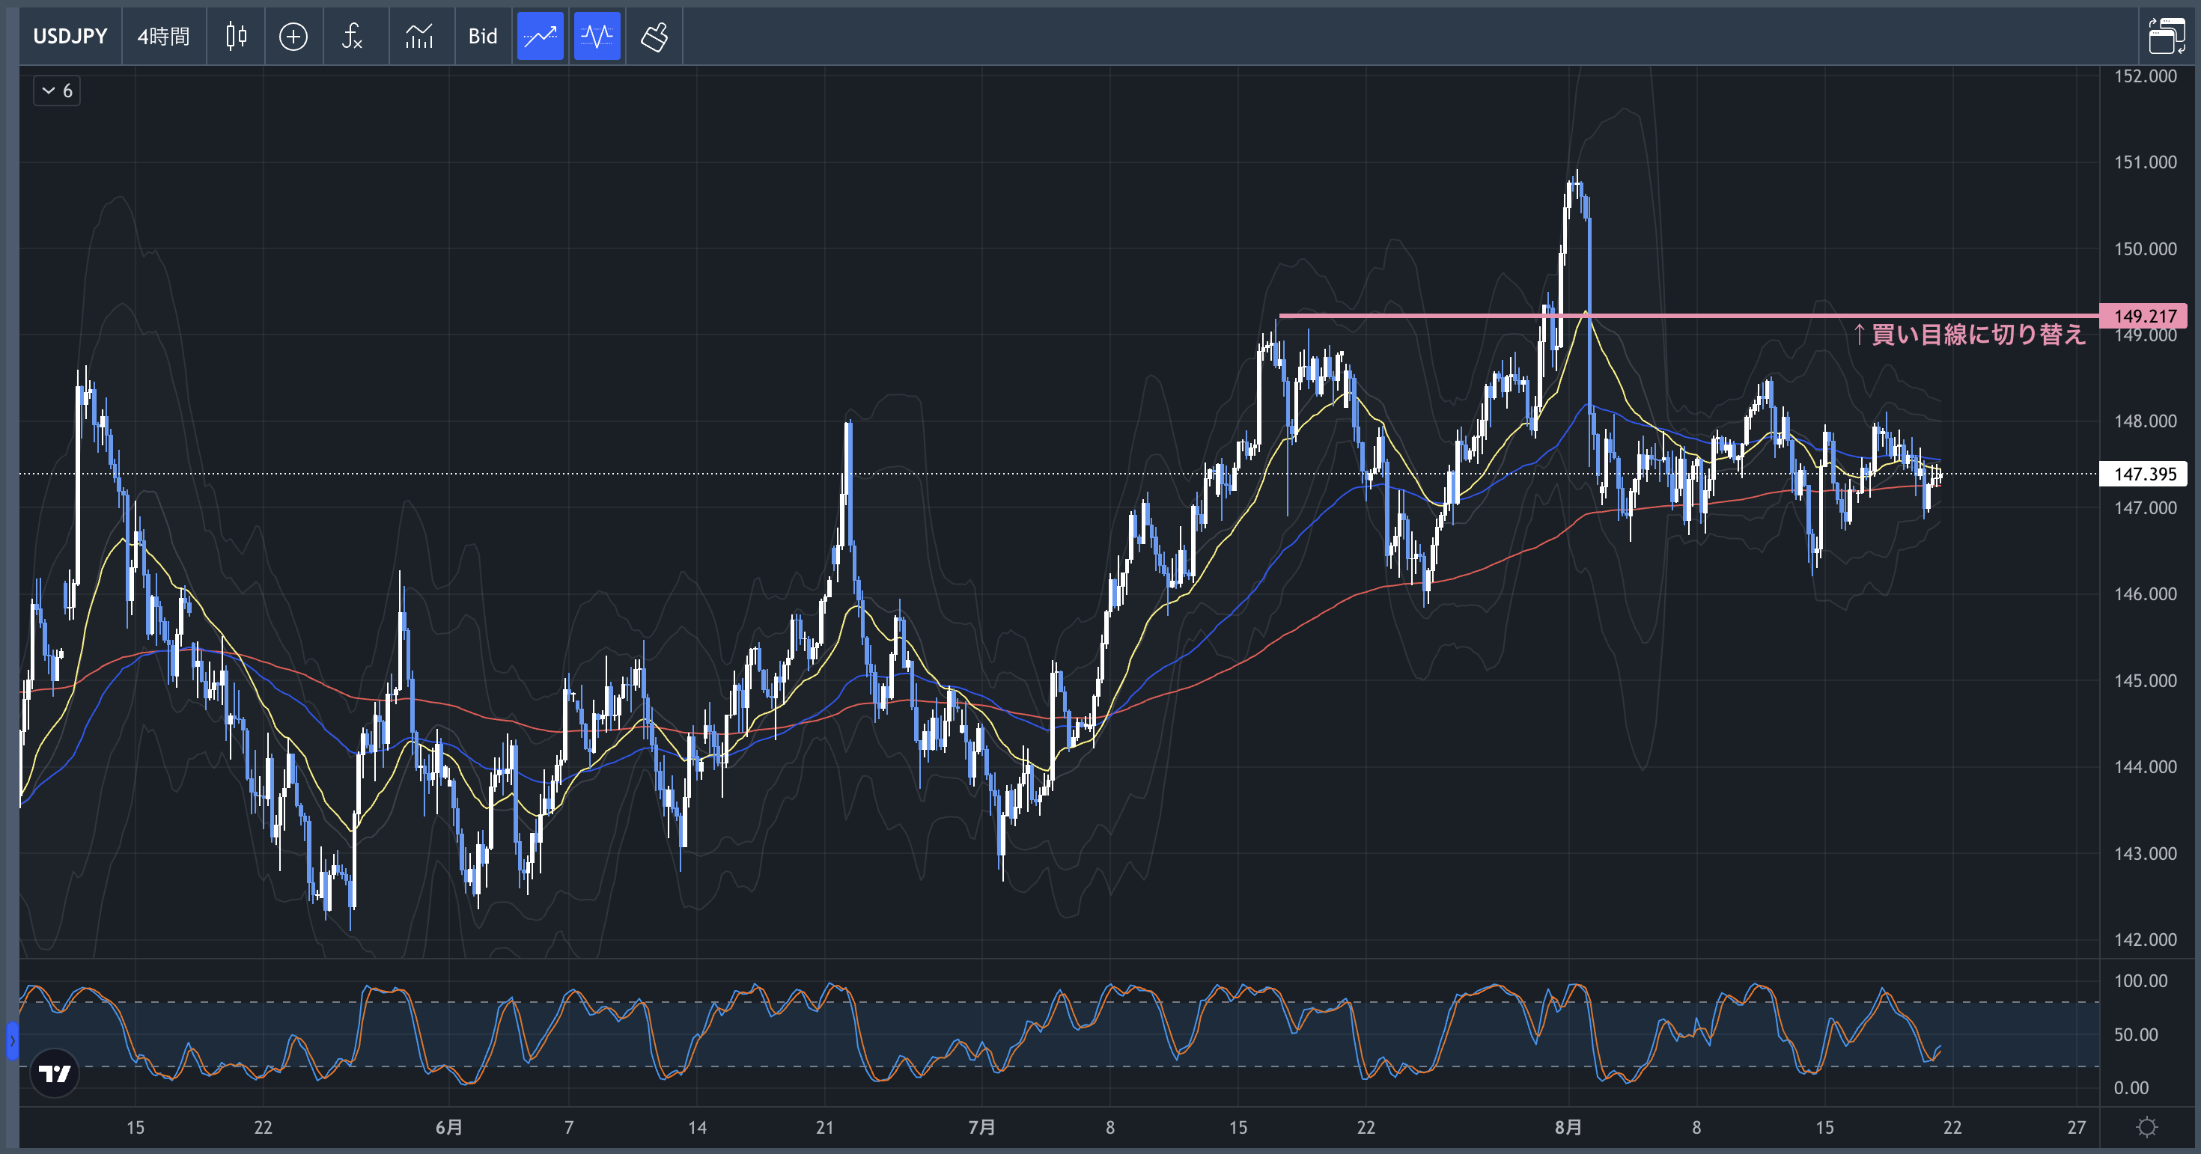Image resolution: width=2201 pixels, height=1154 pixels.
Task: Select the eraser clear drawings tool
Action: [654, 36]
